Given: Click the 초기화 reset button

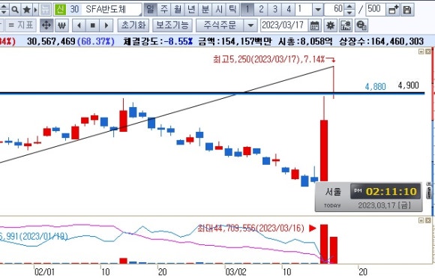Looking at the screenshot, I should (133, 25).
